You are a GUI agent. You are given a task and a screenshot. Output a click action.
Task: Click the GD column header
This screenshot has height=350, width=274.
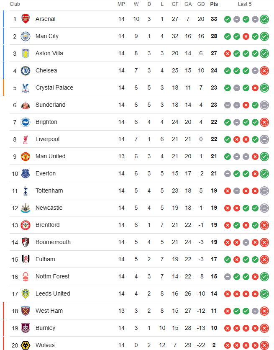[201, 4]
